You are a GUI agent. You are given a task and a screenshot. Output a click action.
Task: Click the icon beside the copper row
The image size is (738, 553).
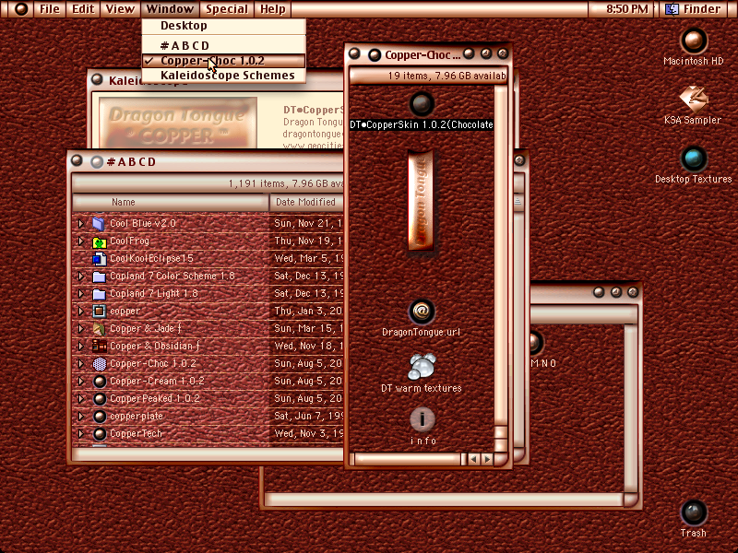[x=99, y=312]
